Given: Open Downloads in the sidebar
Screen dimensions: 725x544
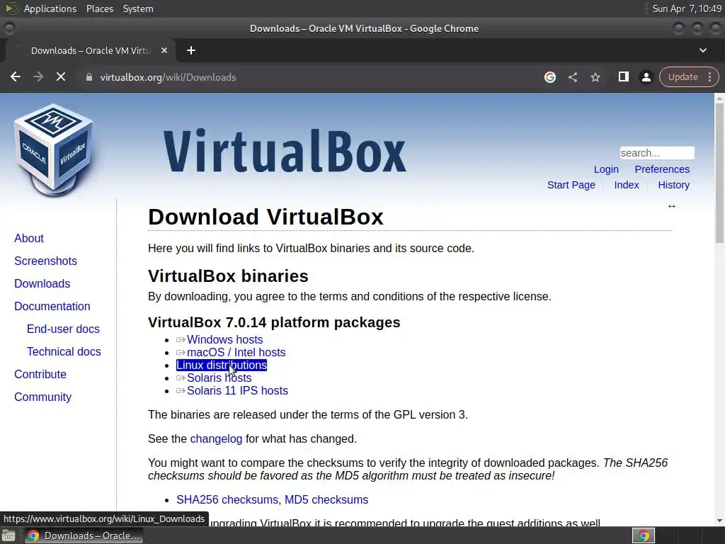Looking at the screenshot, I should 42,283.
